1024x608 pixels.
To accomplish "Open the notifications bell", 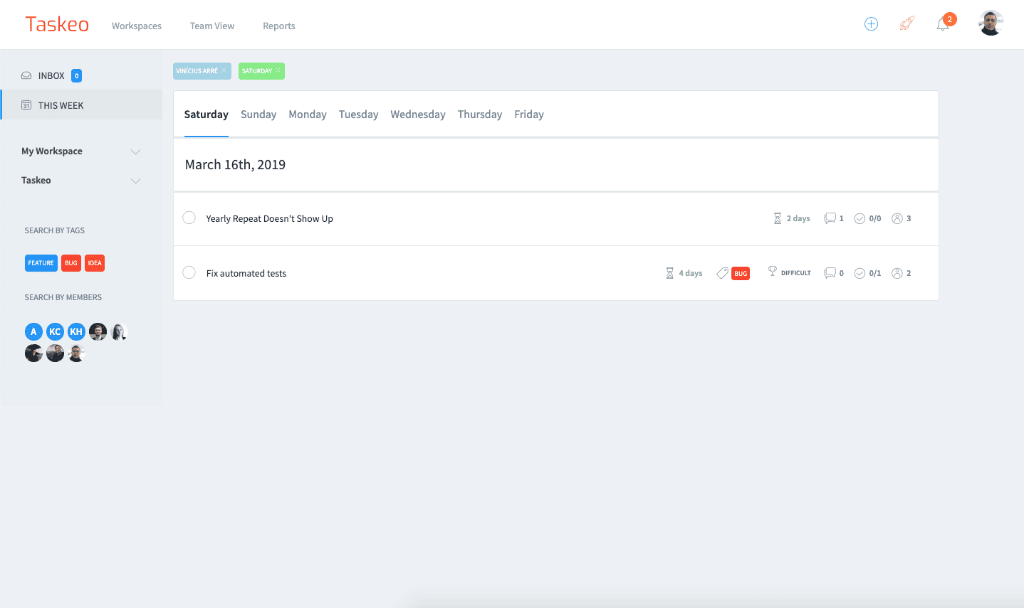I will pos(943,25).
